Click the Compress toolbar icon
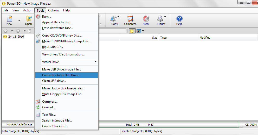Image resolution: width=258 pixels, height=135 pixels. click(130, 19)
